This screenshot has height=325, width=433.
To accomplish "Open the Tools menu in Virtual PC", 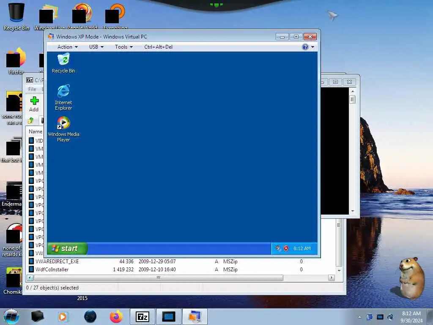I will [124, 47].
